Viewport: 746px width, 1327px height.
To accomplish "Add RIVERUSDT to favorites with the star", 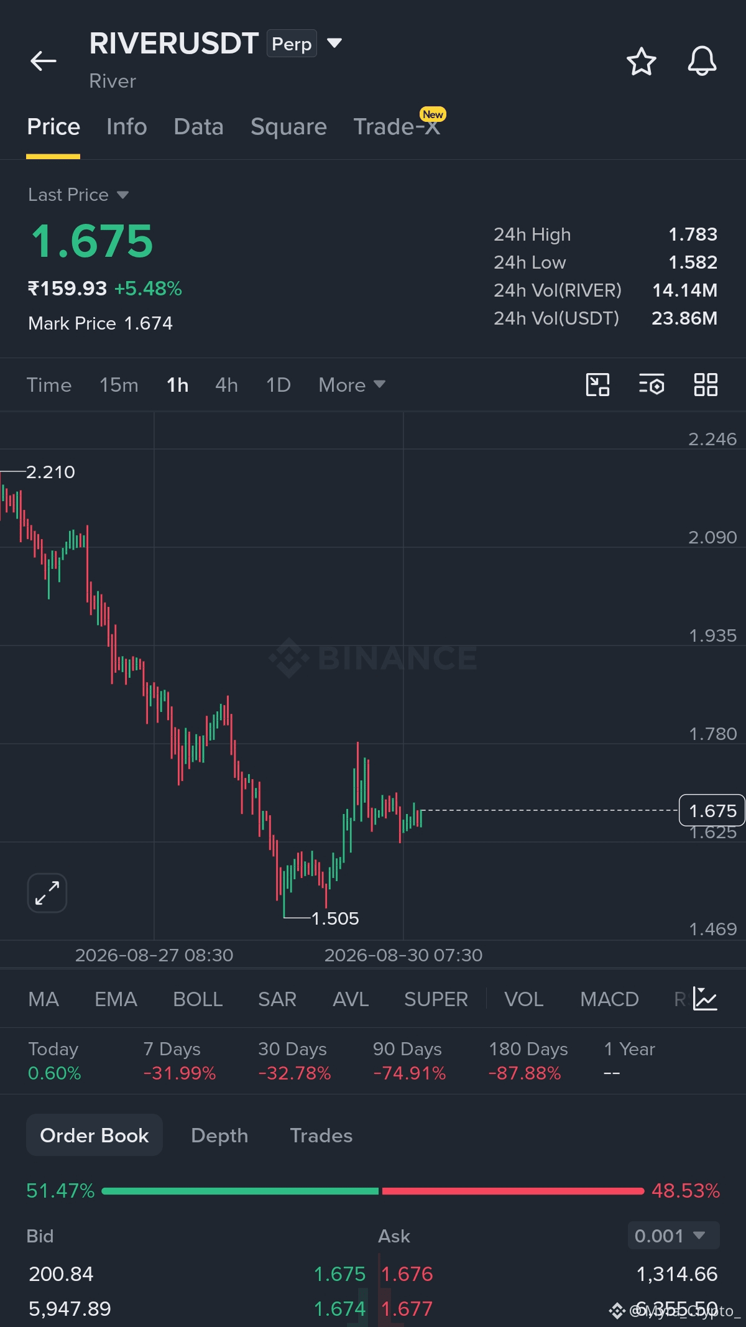I will (641, 61).
